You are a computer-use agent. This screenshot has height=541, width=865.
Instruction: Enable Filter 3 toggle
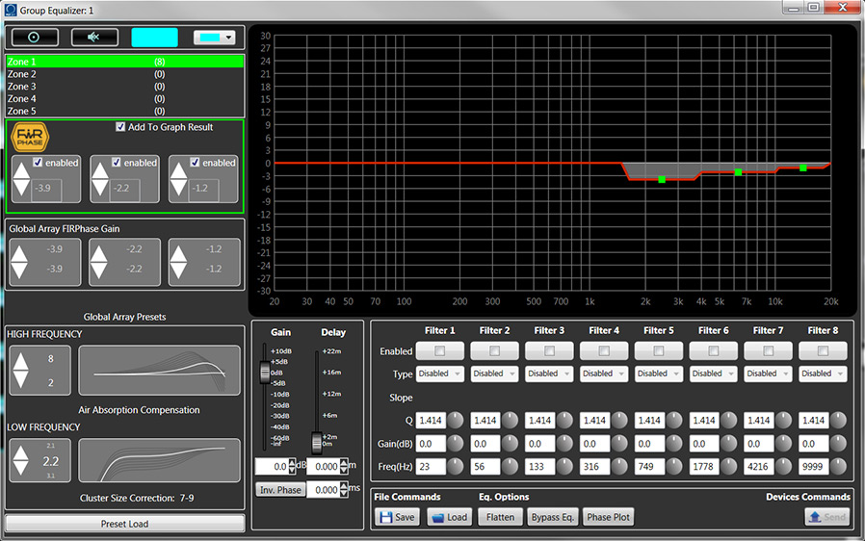click(549, 350)
